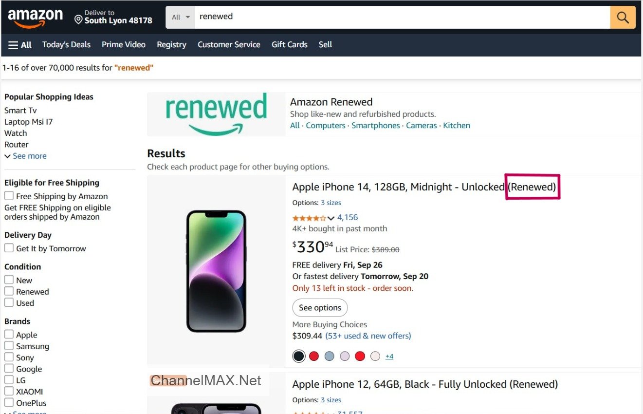Check the Renewed condition filter
643x414 pixels.
[8, 291]
